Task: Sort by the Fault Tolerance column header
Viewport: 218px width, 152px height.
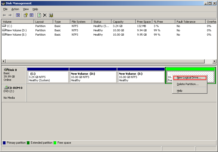Action: click(190, 22)
